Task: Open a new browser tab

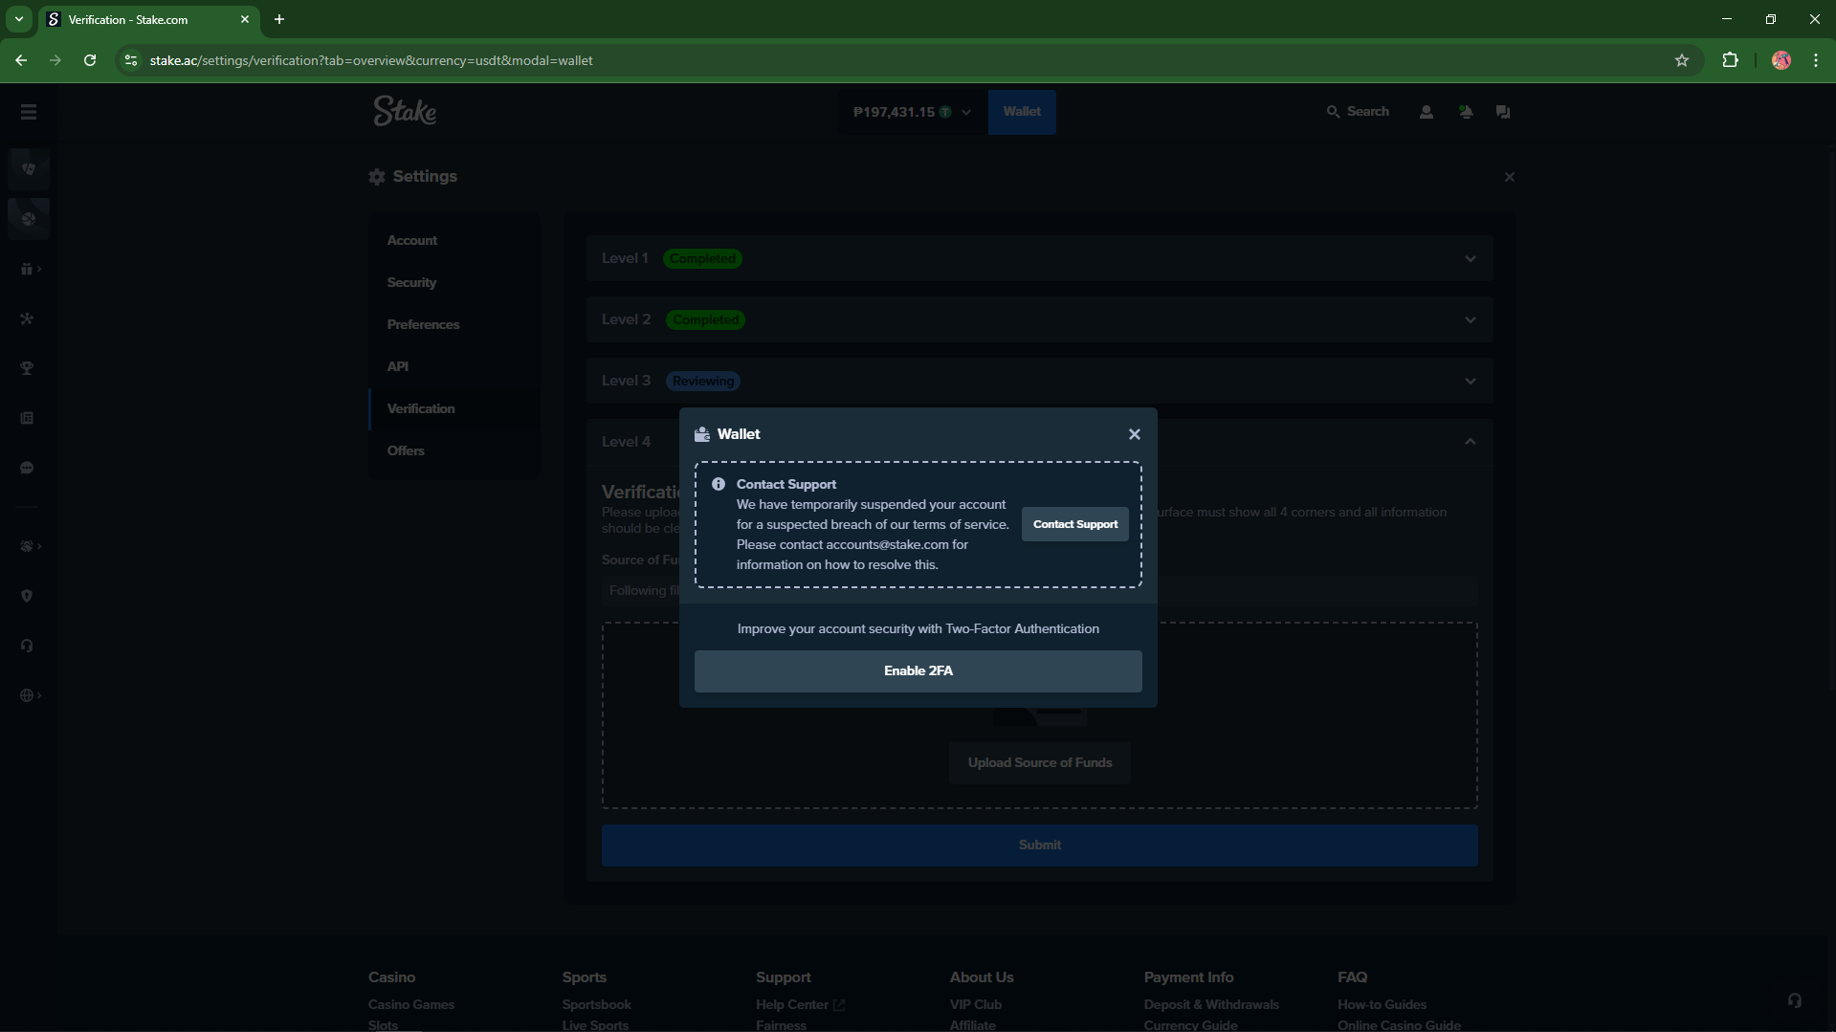Action: 279,19
